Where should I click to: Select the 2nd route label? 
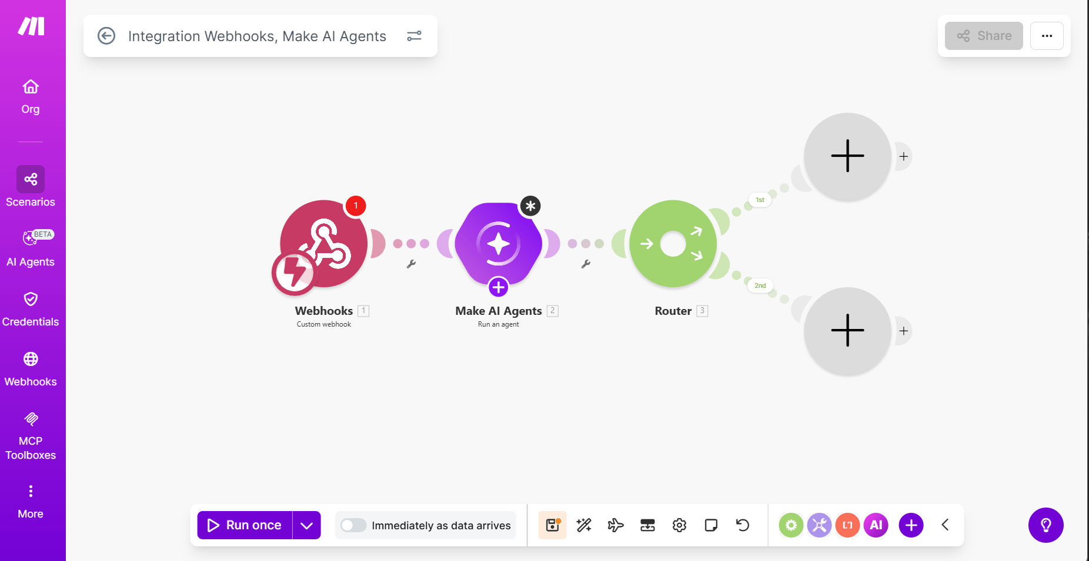(x=760, y=285)
